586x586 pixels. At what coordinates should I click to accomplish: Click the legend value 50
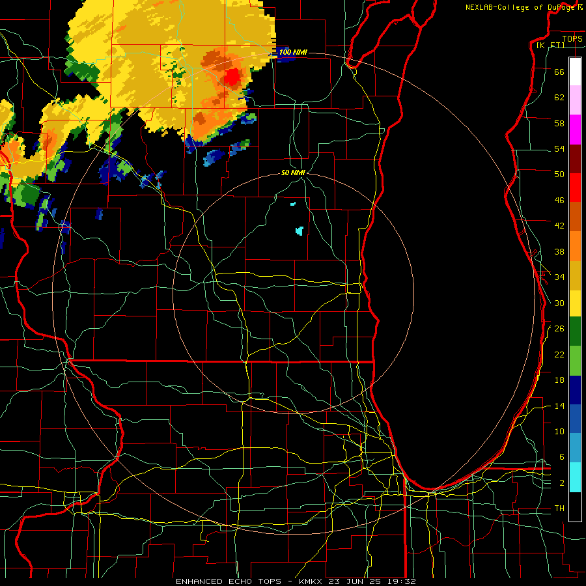[559, 174]
